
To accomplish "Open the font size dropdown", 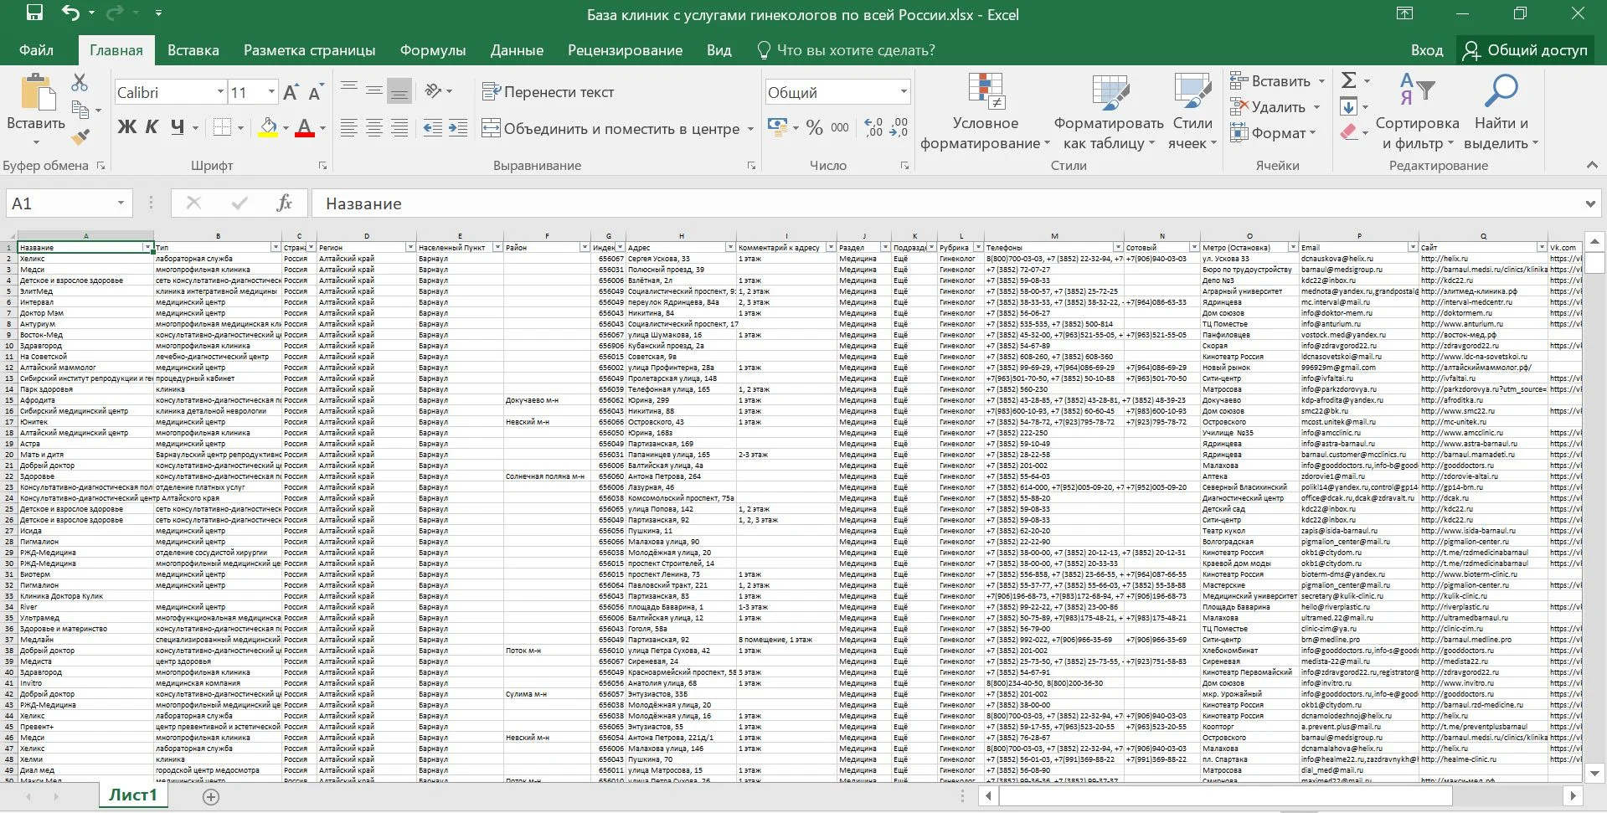I will coord(271,92).
